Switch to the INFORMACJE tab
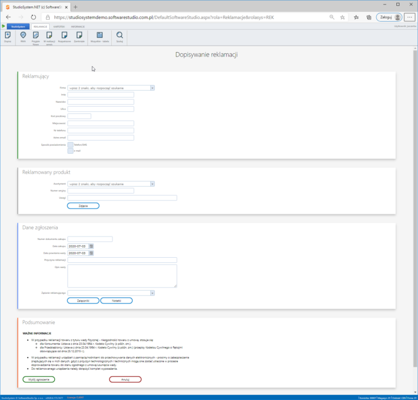 click(x=78, y=27)
